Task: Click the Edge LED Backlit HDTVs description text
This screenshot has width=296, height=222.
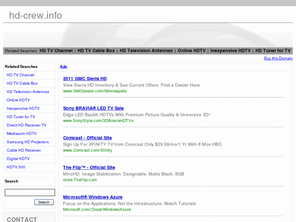Action: click(136, 115)
